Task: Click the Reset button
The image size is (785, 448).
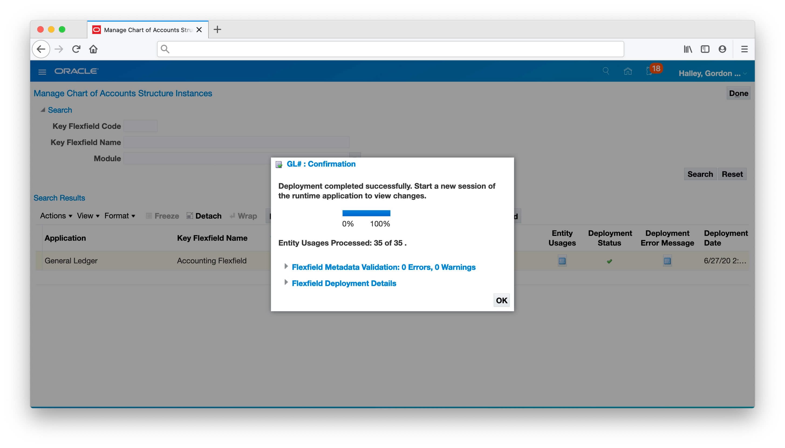Action: click(732, 174)
